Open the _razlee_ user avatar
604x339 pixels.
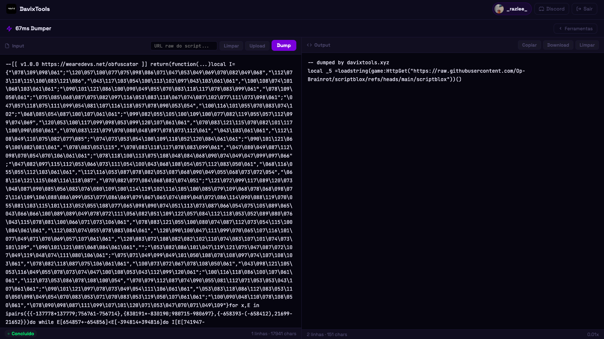point(499,9)
